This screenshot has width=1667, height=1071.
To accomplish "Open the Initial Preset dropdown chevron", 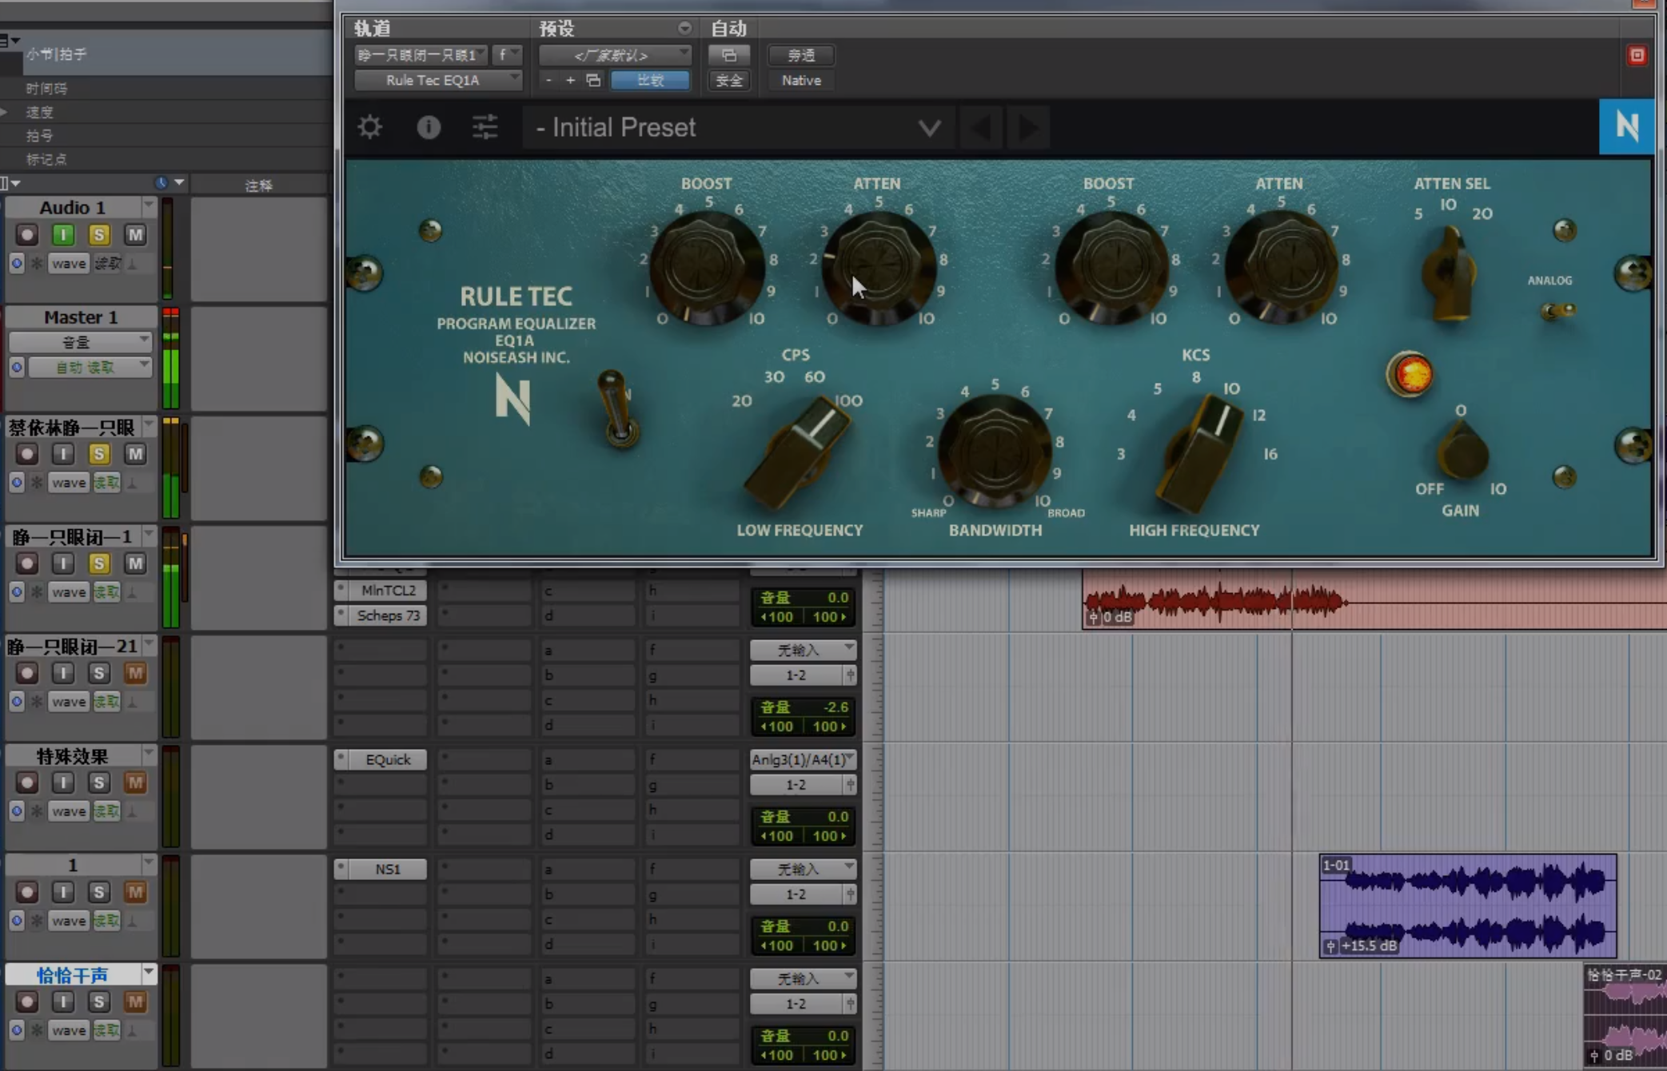I will coord(929,128).
